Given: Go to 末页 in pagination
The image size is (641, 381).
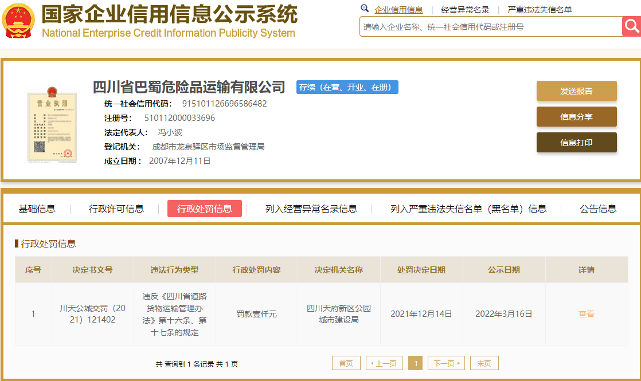Looking at the screenshot, I should [484, 363].
